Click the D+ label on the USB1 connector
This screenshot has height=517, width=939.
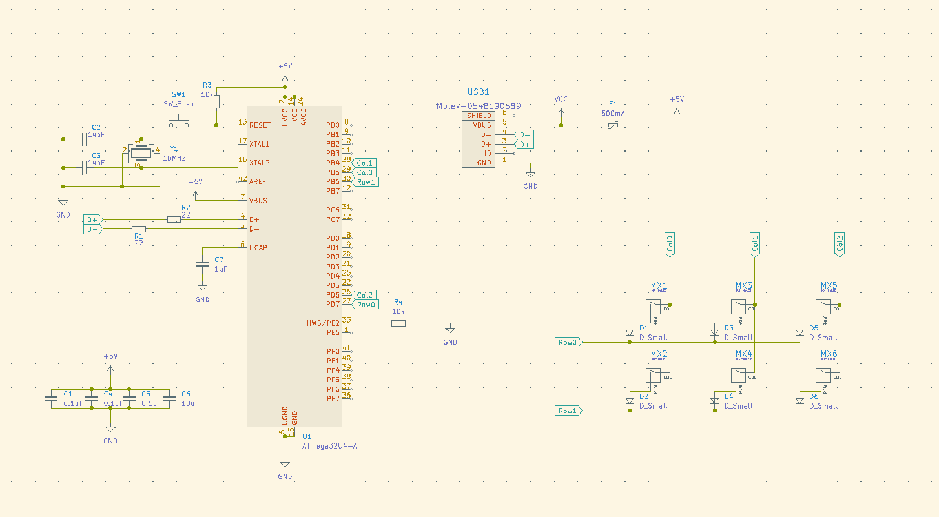[x=524, y=145]
